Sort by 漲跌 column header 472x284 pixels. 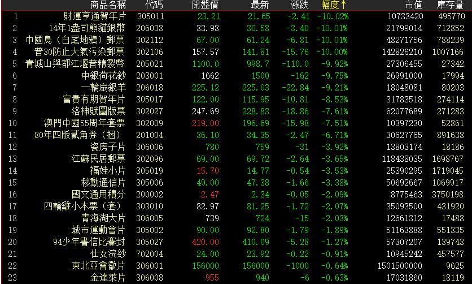(299, 5)
